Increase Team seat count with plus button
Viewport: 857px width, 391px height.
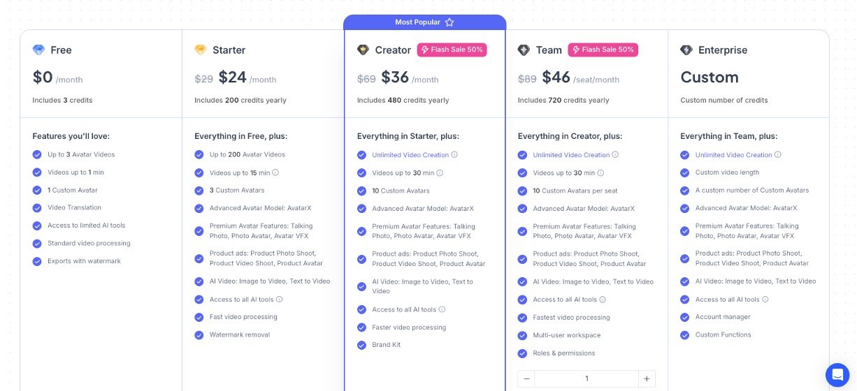[x=647, y=378]
